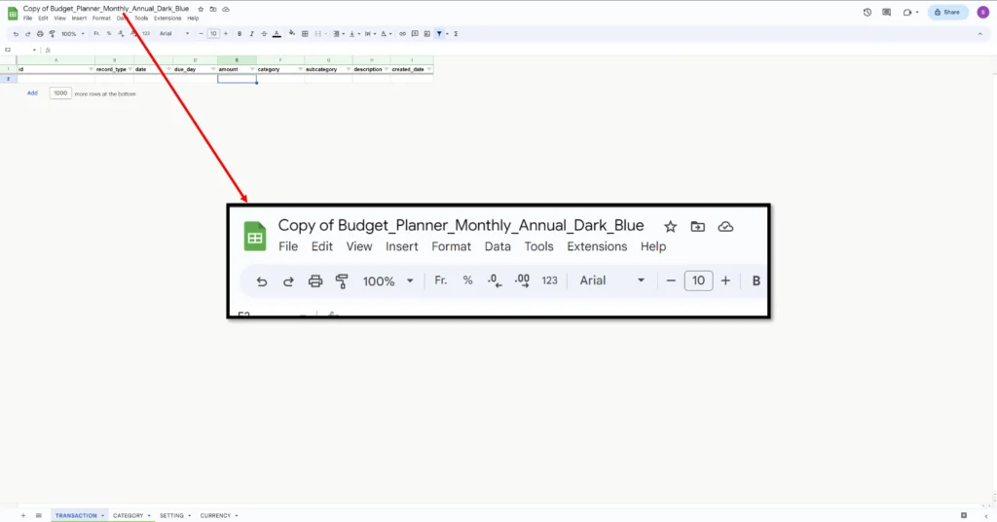The height and width of the screenshot is (522, 997).
Task: Click the print icon in toolbar
Action: (x=40, y=33)
